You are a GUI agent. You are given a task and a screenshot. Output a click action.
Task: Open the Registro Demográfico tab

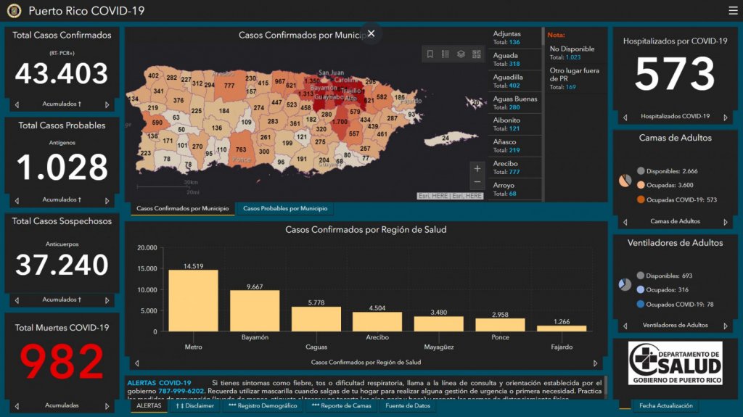coord(263,406)
